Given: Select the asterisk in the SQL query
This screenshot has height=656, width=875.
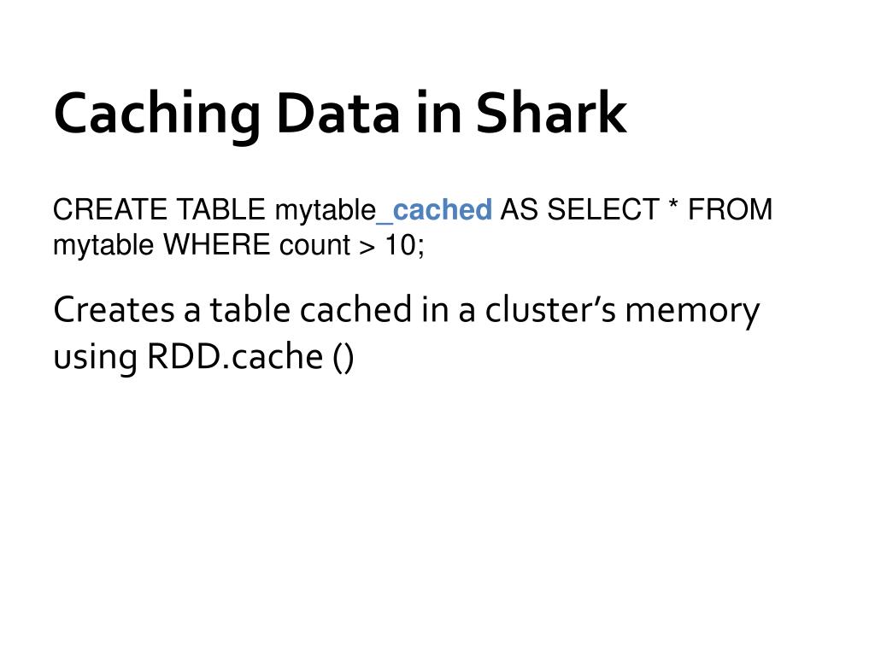Looking at the screenshot, I should tap(673, 205).
